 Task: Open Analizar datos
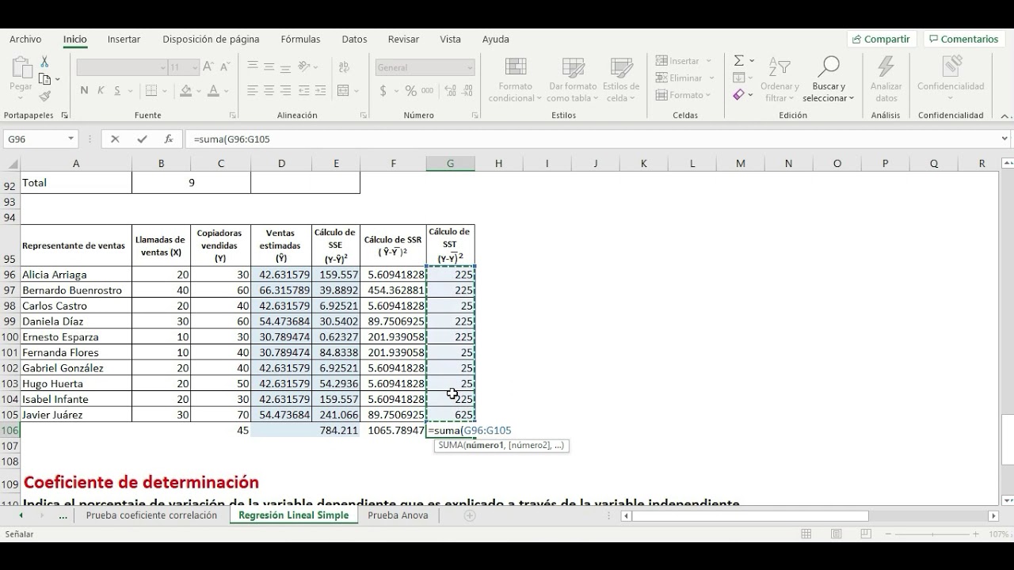pyautogui.click(x=886, y=79)
